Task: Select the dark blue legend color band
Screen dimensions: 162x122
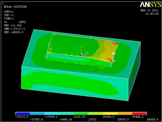Action: 23,114
